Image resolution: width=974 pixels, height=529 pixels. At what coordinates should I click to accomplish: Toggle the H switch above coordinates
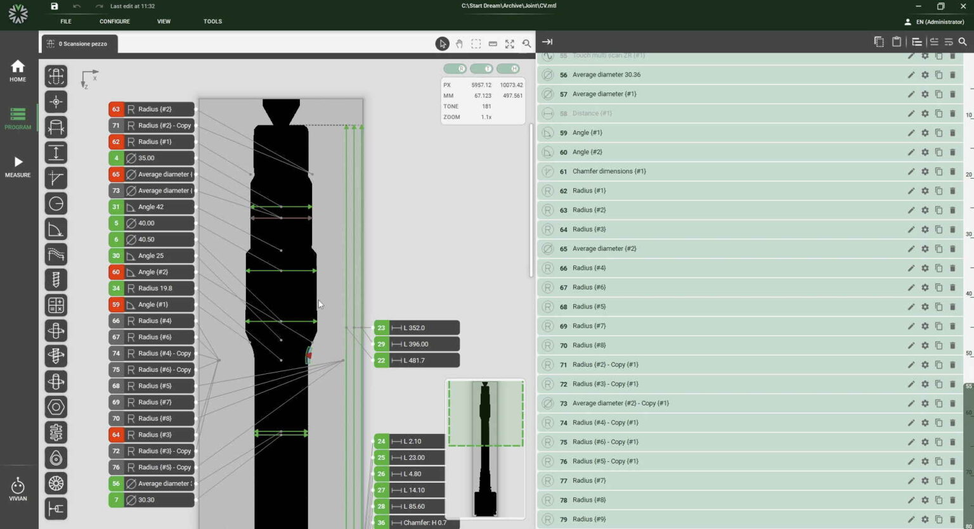[x=508, y=68]
